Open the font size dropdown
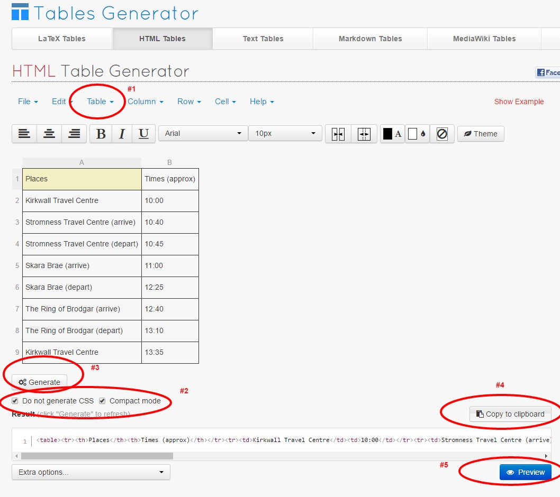The image size is (560, 497). pos(285,134)
